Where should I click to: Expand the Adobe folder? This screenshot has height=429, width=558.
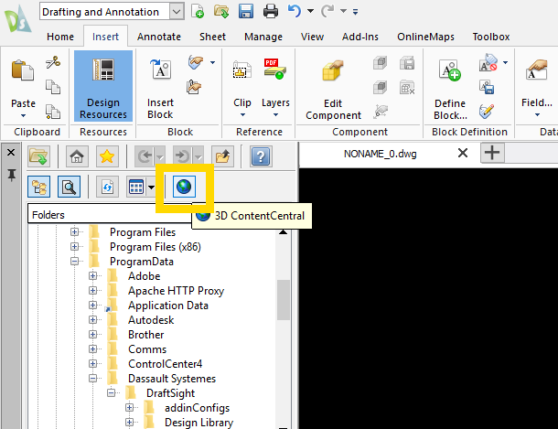click(x=93, y=275)
